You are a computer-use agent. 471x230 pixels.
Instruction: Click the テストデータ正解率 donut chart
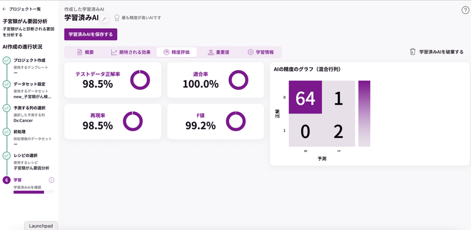(140, 80)
